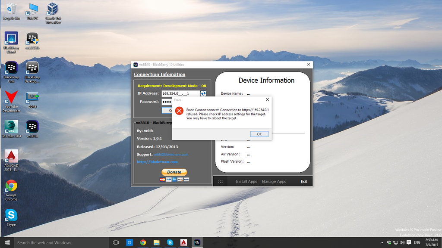Click OK in the Error dialog

click(x=259, y=134)
